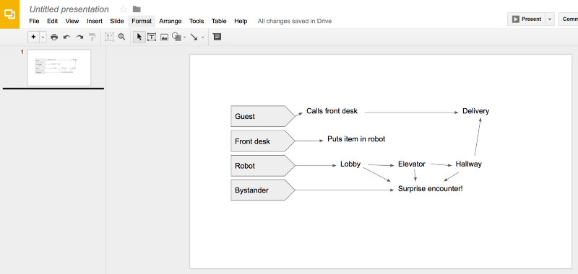Click the Print icon in toolbar
578x274 pixels.
(x=54, y=37)
